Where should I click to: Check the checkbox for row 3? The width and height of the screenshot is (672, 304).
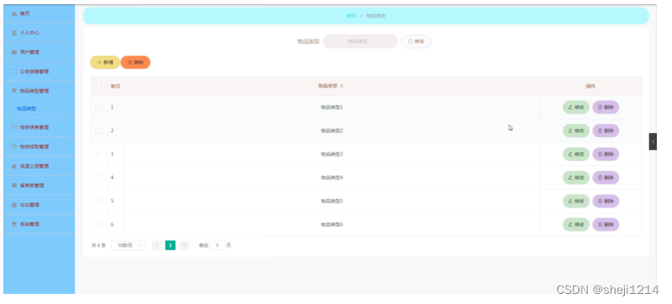pyautogui.click(x=98, y=154)
